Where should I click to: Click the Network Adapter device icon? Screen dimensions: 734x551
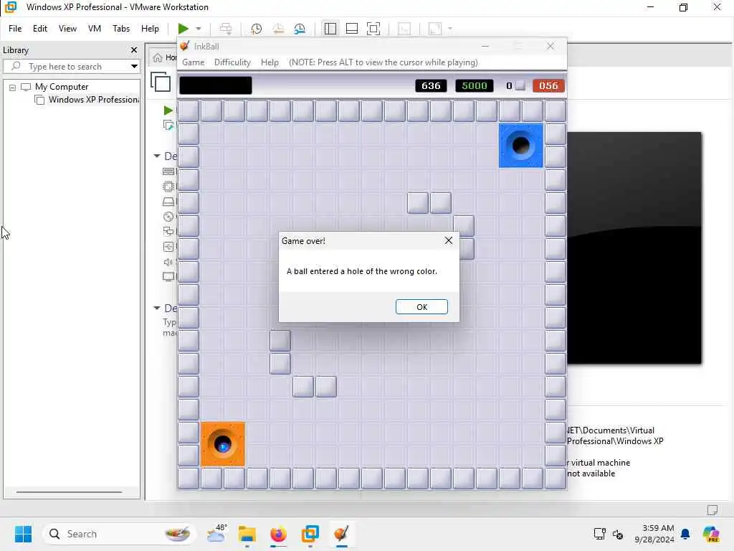tap(168, 232)
